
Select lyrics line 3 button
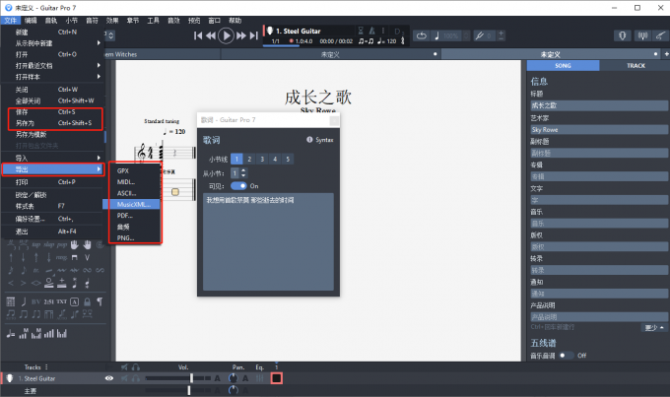tap(261, 158)
